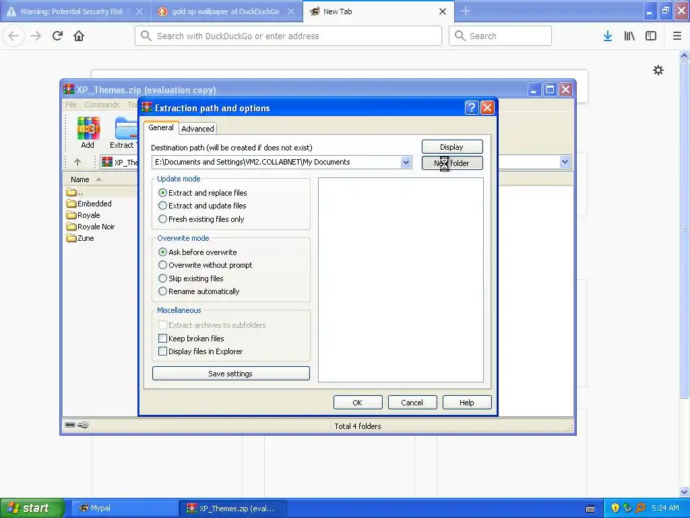690x518 pixels.
Task: Click the New folder button
Action: point(452,163)
